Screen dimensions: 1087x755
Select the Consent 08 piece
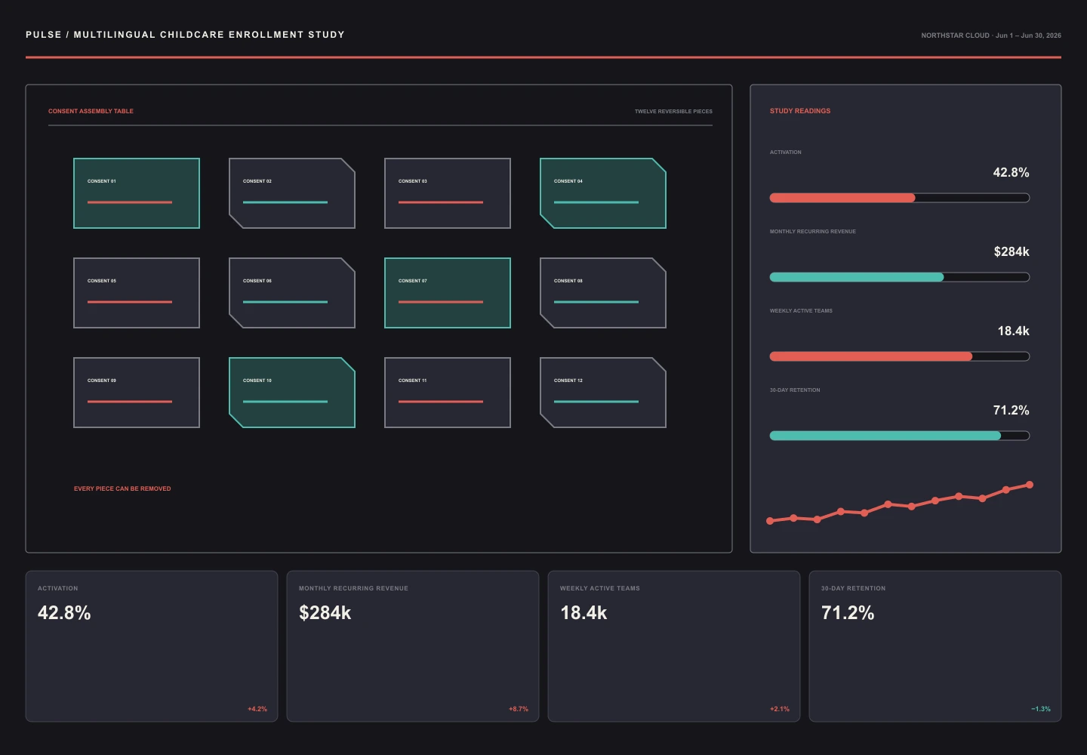603,293
